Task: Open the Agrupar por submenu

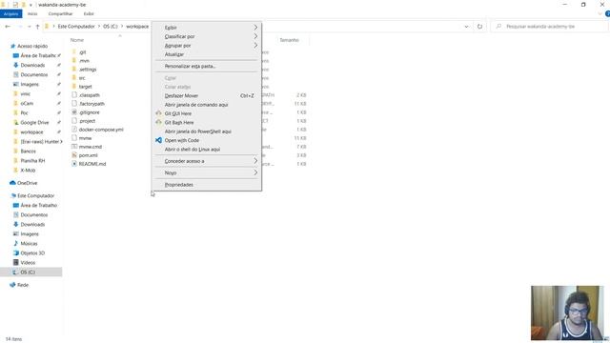Action: click(x=206, y=46)
